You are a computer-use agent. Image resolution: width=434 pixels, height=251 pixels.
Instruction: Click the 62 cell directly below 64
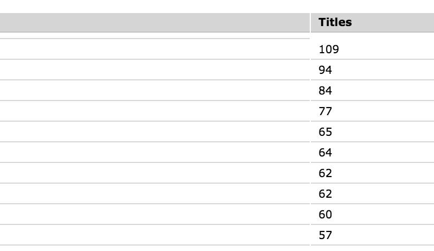pyautogui.click(x=372, y=173)
